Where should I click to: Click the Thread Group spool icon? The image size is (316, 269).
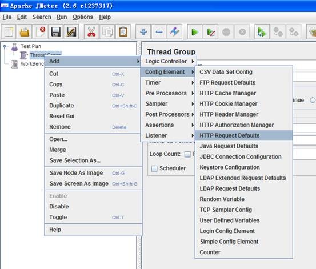(x=24, y=55)
